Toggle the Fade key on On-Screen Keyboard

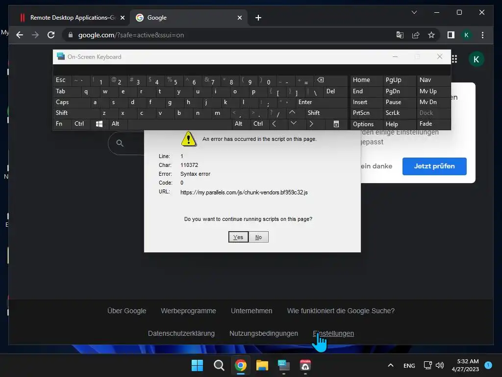(x=433, y=124)
